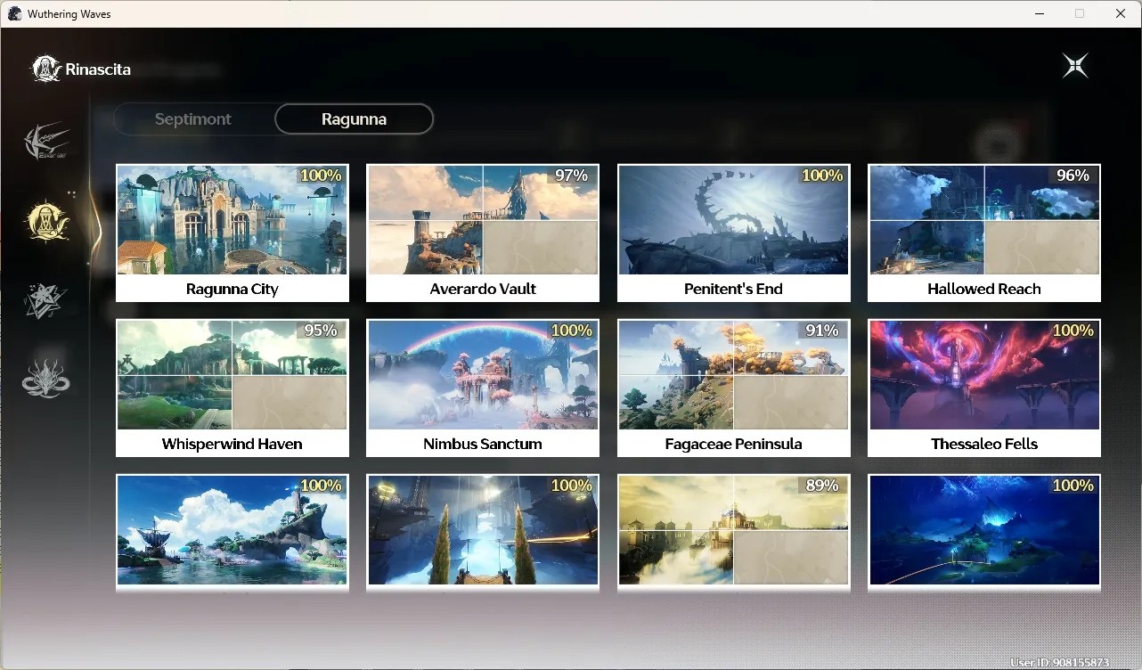
Task: Switch to the Septimont tab
Action: 193,119
